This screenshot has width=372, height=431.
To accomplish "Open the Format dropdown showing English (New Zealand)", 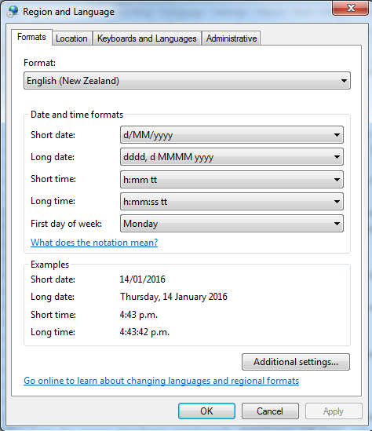I will [x=187, y=81].
